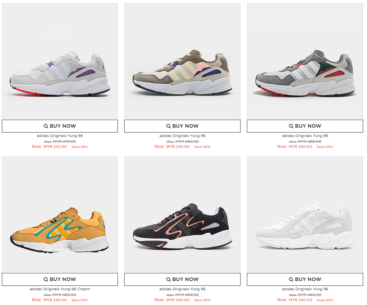Open the grey, green and red Yung 96 image
Viewport: 367px width, 305px height.
(x=305, y=61)
